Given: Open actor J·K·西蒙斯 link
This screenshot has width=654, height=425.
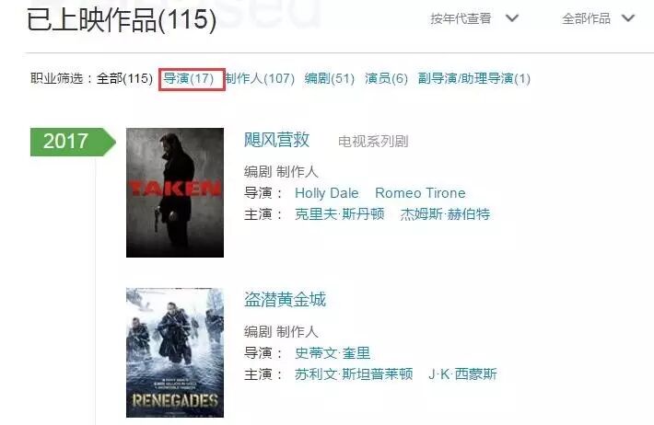Looking at the screenshot, I should (462, 374).
